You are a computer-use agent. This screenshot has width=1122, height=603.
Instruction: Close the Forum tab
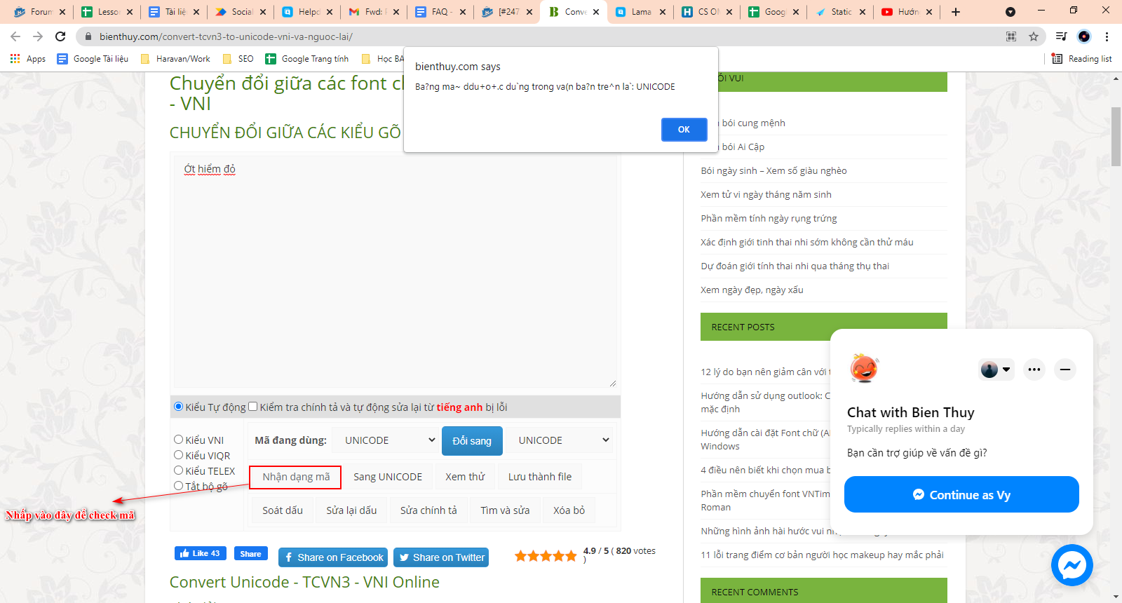(x=62, y=12)
